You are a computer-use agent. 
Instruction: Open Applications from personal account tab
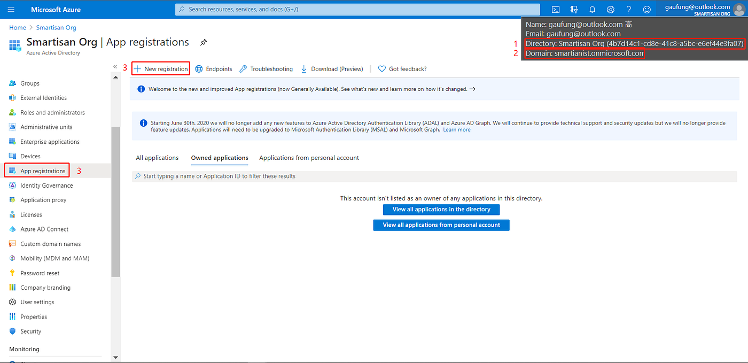[x=309, y=158]
